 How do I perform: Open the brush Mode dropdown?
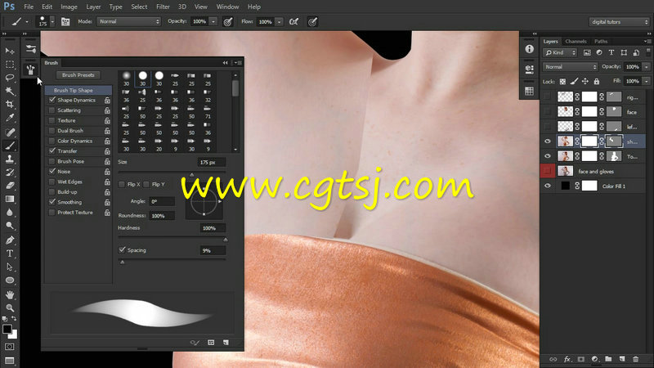[x=129, y=21]
